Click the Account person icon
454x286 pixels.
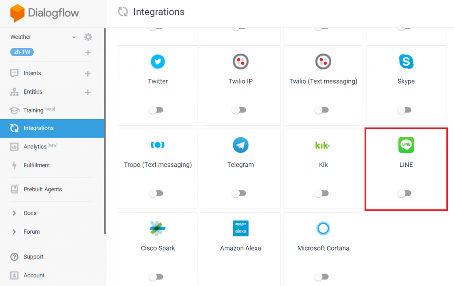click(x=14, y=275)
